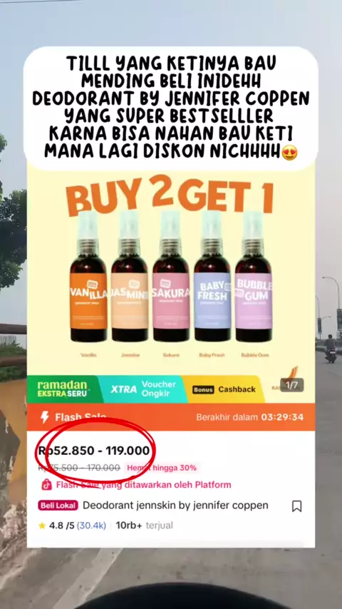Tap the bookmark save icon
342x609 pixels.
tap(296, 506)
